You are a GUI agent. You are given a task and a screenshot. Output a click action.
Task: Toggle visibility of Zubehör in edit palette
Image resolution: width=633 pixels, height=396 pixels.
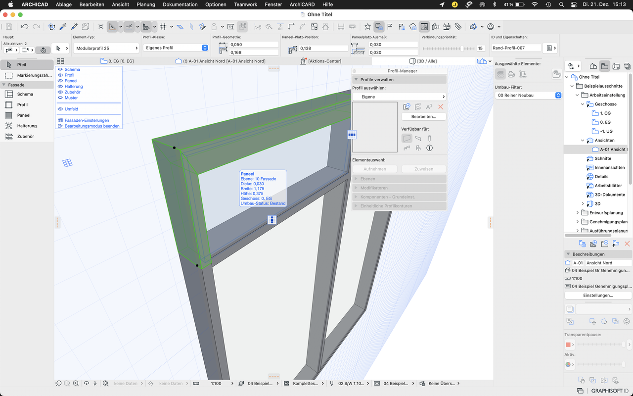click(60, 92)
